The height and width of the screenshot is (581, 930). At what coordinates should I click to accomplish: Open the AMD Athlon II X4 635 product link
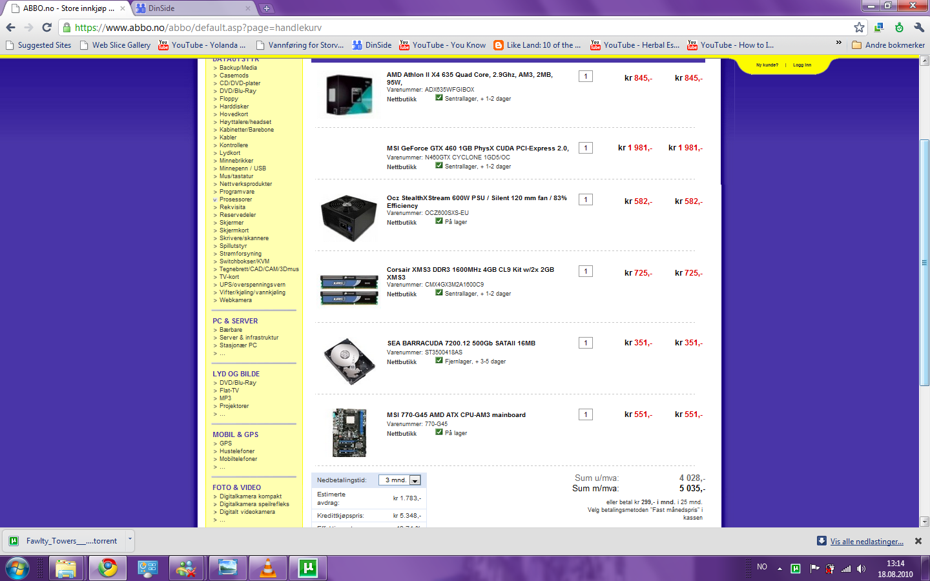[470, 78]
